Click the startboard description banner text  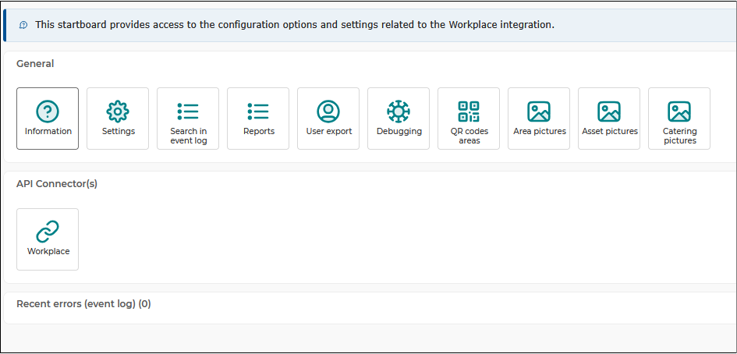pos(295,25)
